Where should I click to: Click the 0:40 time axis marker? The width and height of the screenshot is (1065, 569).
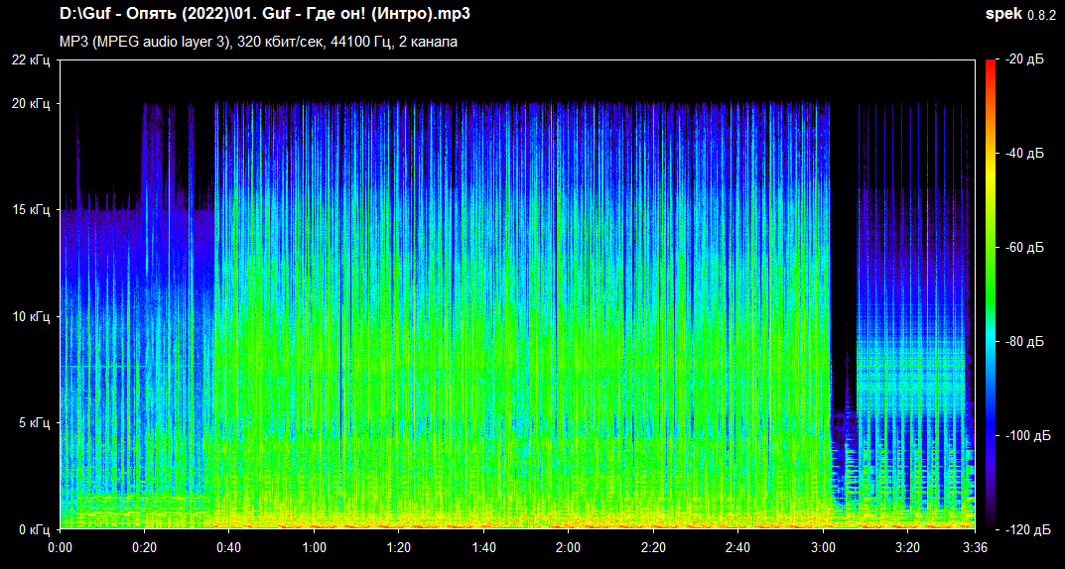229,547
